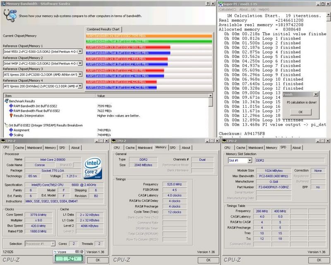Click the Value column header in results list

tap(152, 96)
